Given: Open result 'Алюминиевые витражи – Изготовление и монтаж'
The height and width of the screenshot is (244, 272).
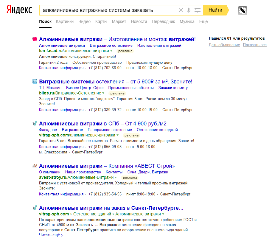Looking at the screenshot, I should pyautogui.click(x=117, y=39).
